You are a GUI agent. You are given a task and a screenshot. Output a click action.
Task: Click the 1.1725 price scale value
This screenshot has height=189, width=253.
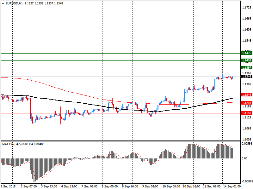click(x=247, y=8)
